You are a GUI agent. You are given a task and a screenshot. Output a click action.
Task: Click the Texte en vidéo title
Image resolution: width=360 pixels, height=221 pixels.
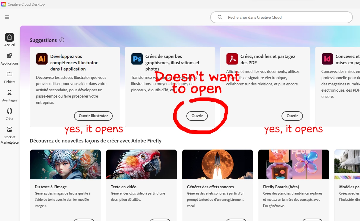pyautogui.click(x=124, y=187)
